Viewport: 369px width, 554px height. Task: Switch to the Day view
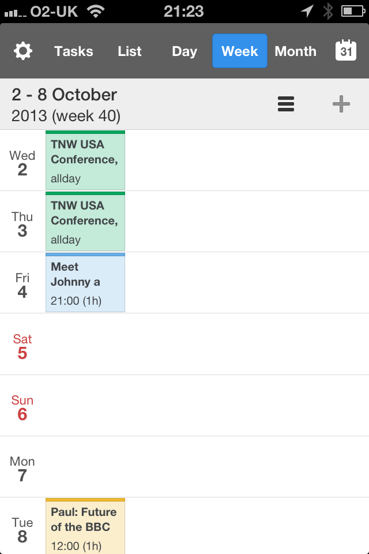pos(184,51)
